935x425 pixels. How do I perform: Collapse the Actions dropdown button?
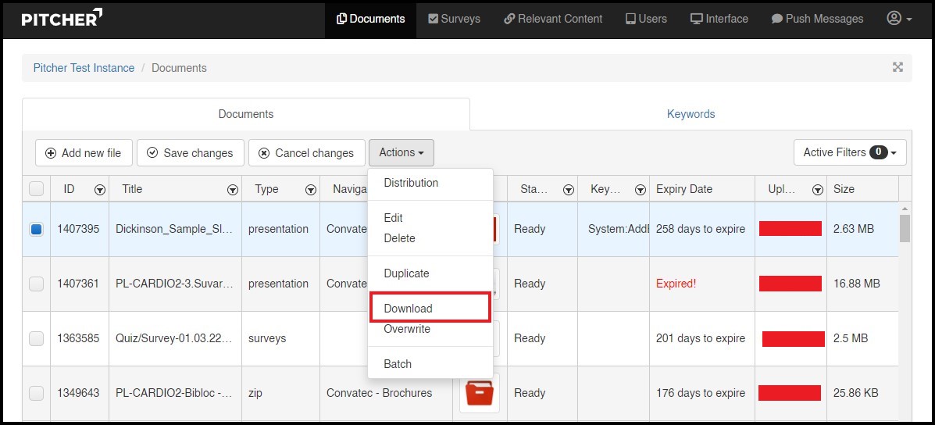[x=401, y=153]
